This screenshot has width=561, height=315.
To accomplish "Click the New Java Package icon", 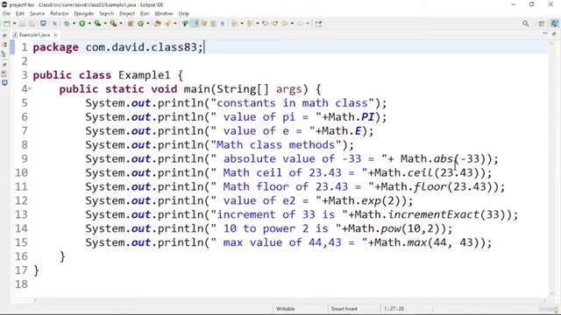I will pyautogui.click(x=131, y=24).
